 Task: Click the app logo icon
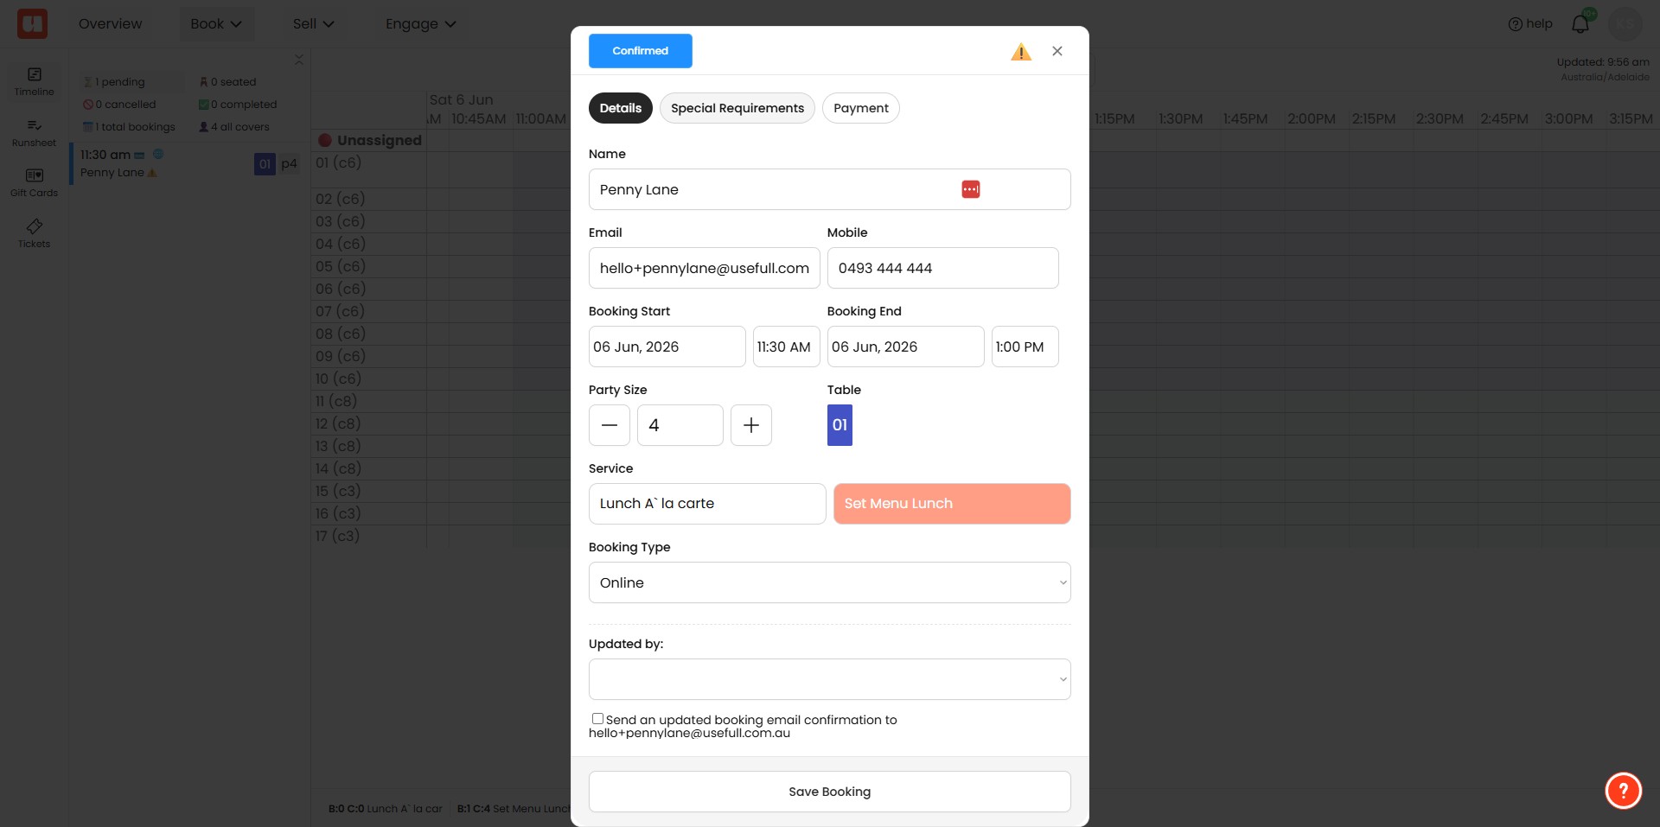[x=32, y=23]
